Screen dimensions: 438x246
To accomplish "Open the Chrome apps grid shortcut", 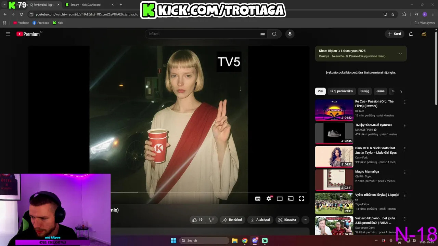I will [4, 23].
